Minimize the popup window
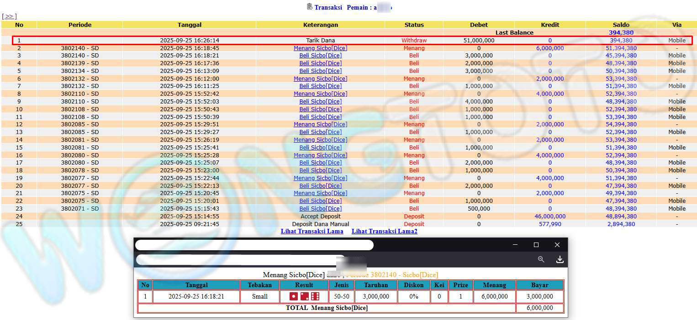The image size is (697, 320). pyautogui.click(x=515, y=245)
